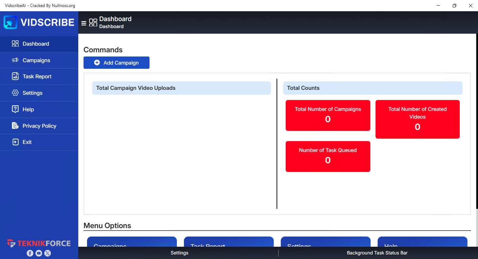The width and height of the screenshot is (478, 259).
Task: Open the Teknikforce Facebook icon
Action: 30,253
